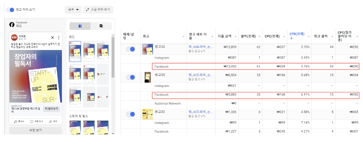
Task: Select the add-placement preview icon tab
Action: [x=101, y=26]
